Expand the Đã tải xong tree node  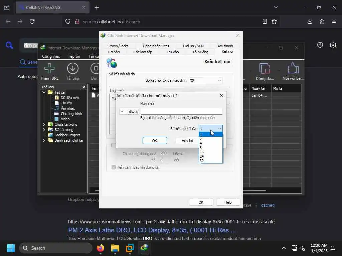click(x=44, y=130)
